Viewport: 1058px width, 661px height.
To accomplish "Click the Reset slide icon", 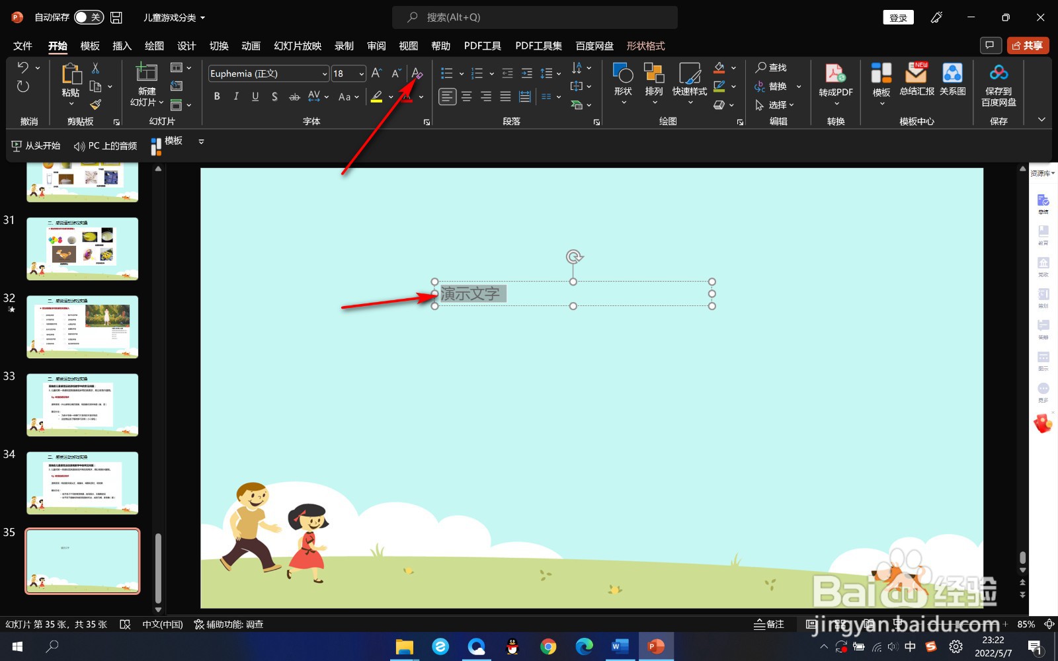I will pos(177,86).
